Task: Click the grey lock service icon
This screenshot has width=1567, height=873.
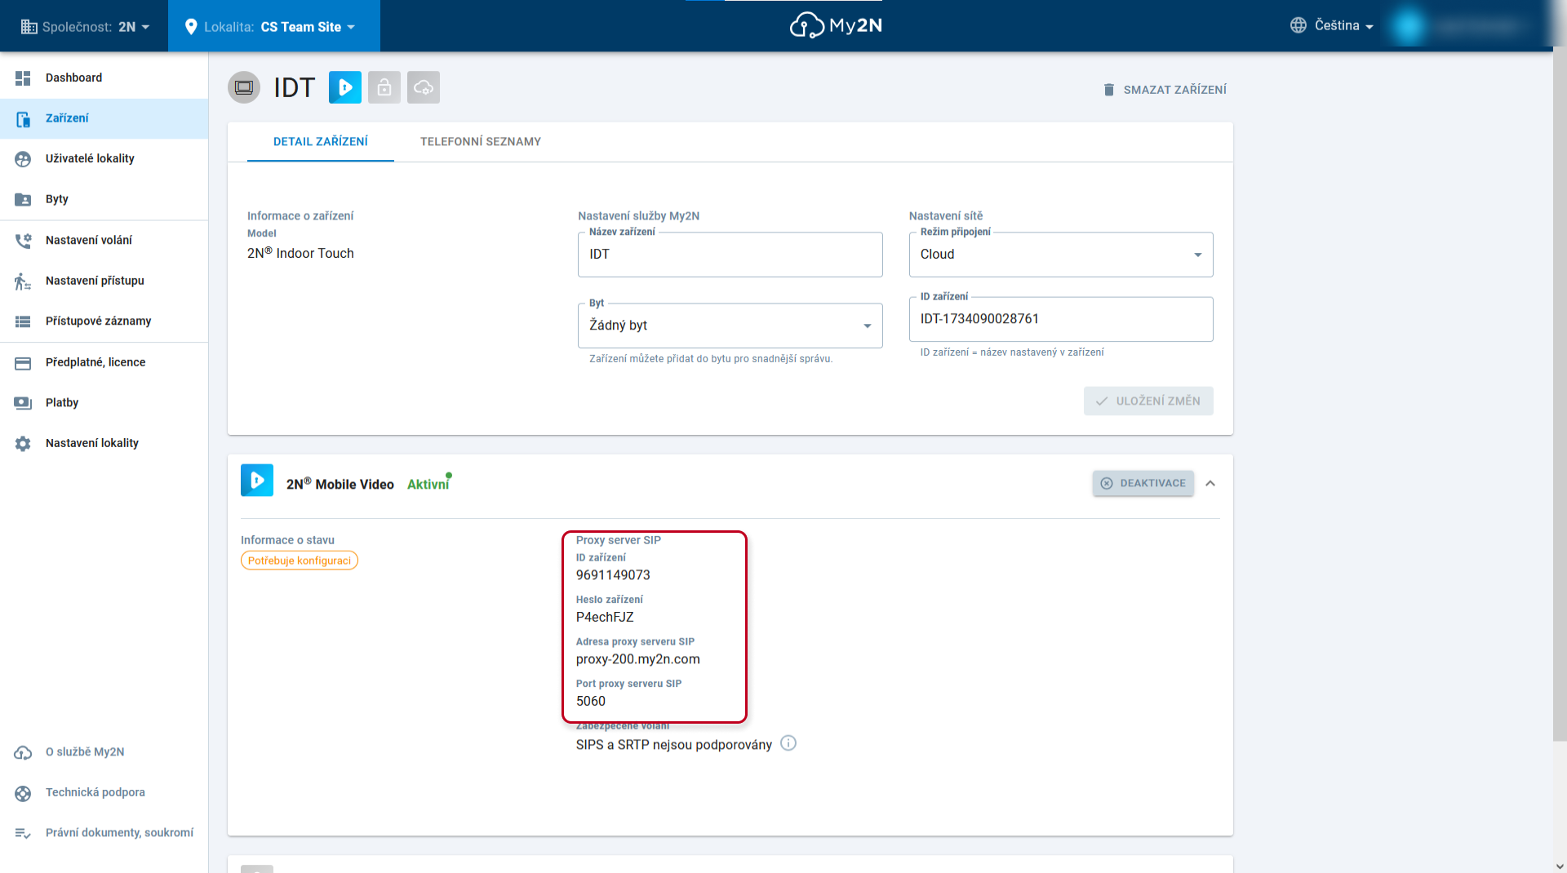Action: pos(384,87)
